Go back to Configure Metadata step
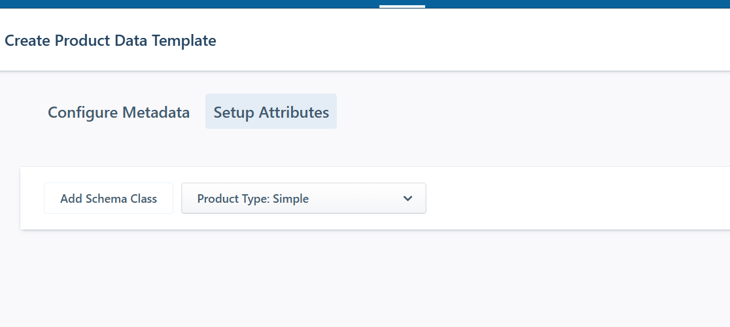This screenshot has width=730, height=327. [118, 112]
